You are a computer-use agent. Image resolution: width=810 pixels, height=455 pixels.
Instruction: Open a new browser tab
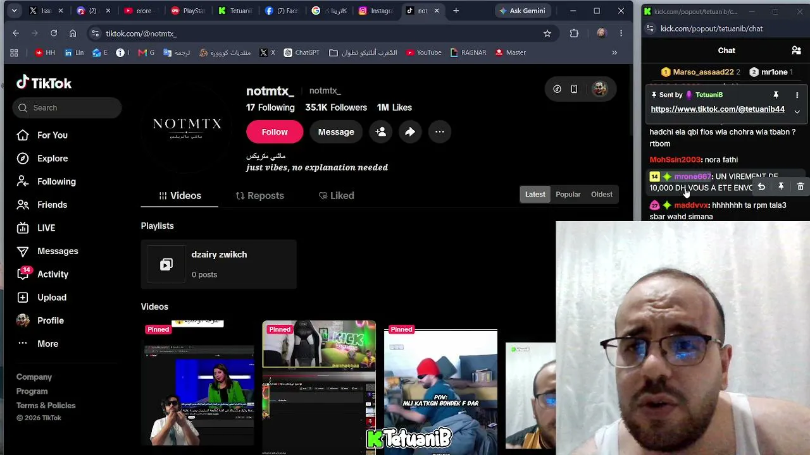(456, 11)
